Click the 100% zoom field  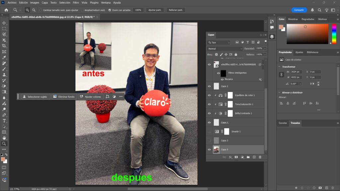click(x=138, y=10)
